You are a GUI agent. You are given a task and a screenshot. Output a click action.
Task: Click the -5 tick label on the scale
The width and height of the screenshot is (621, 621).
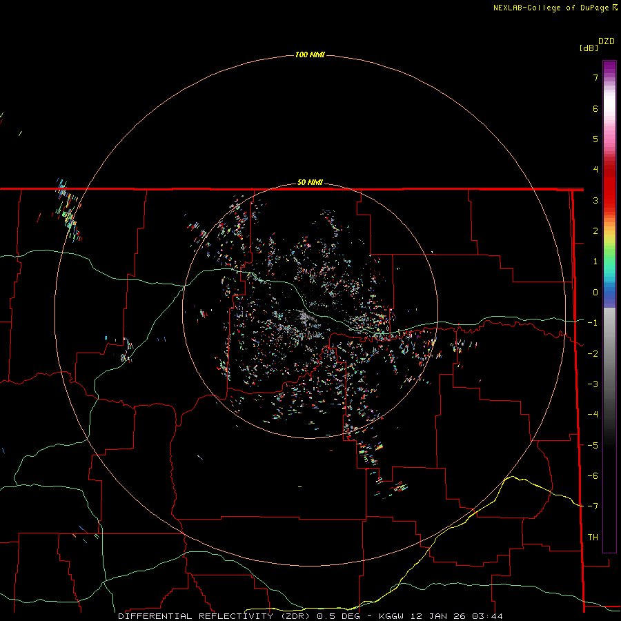coord(593,446)
